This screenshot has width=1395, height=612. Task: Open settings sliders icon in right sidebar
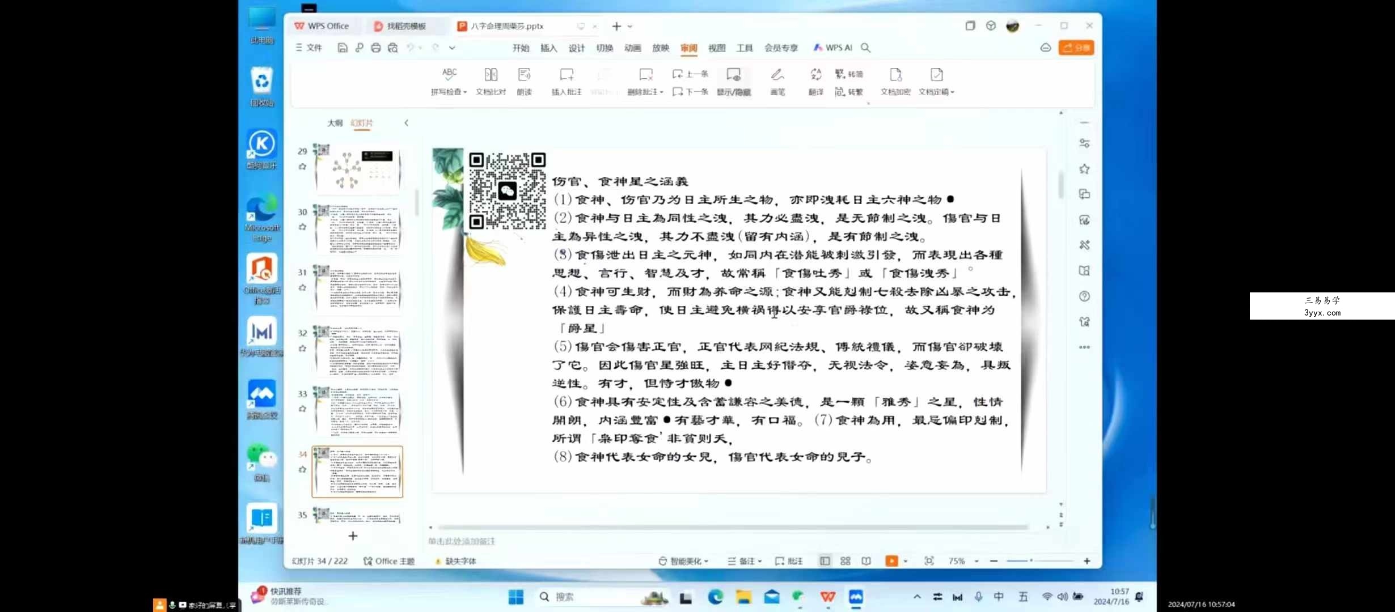point(1084,143)
